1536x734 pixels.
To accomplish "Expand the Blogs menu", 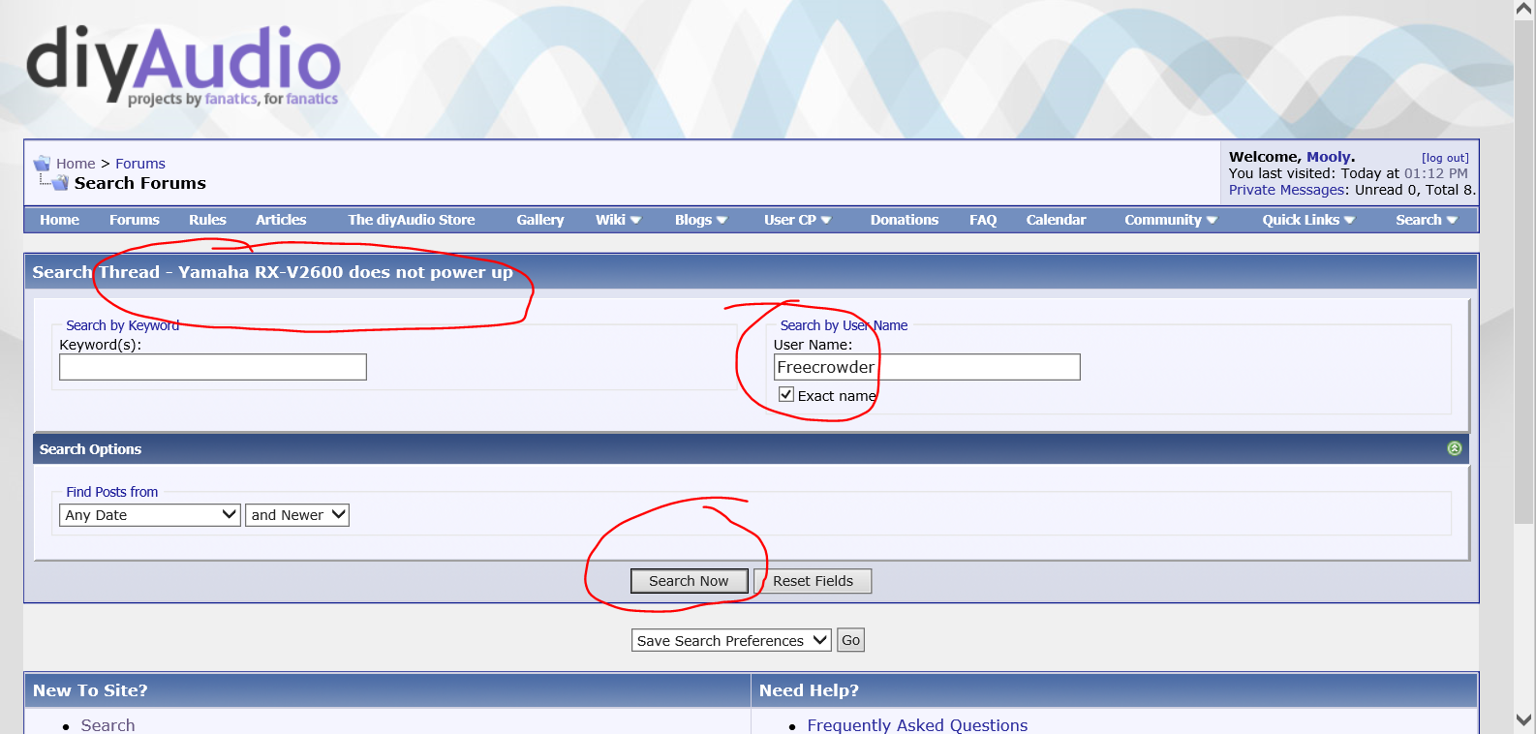I will pyautogui.click(x=701, y=220).
